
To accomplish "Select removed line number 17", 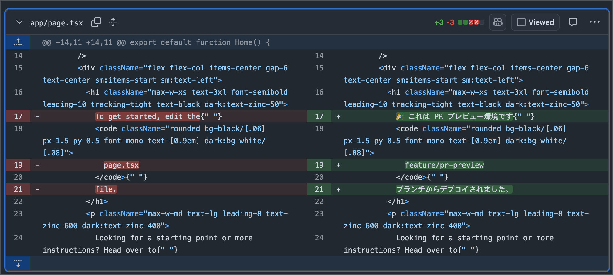I will 18,116.
